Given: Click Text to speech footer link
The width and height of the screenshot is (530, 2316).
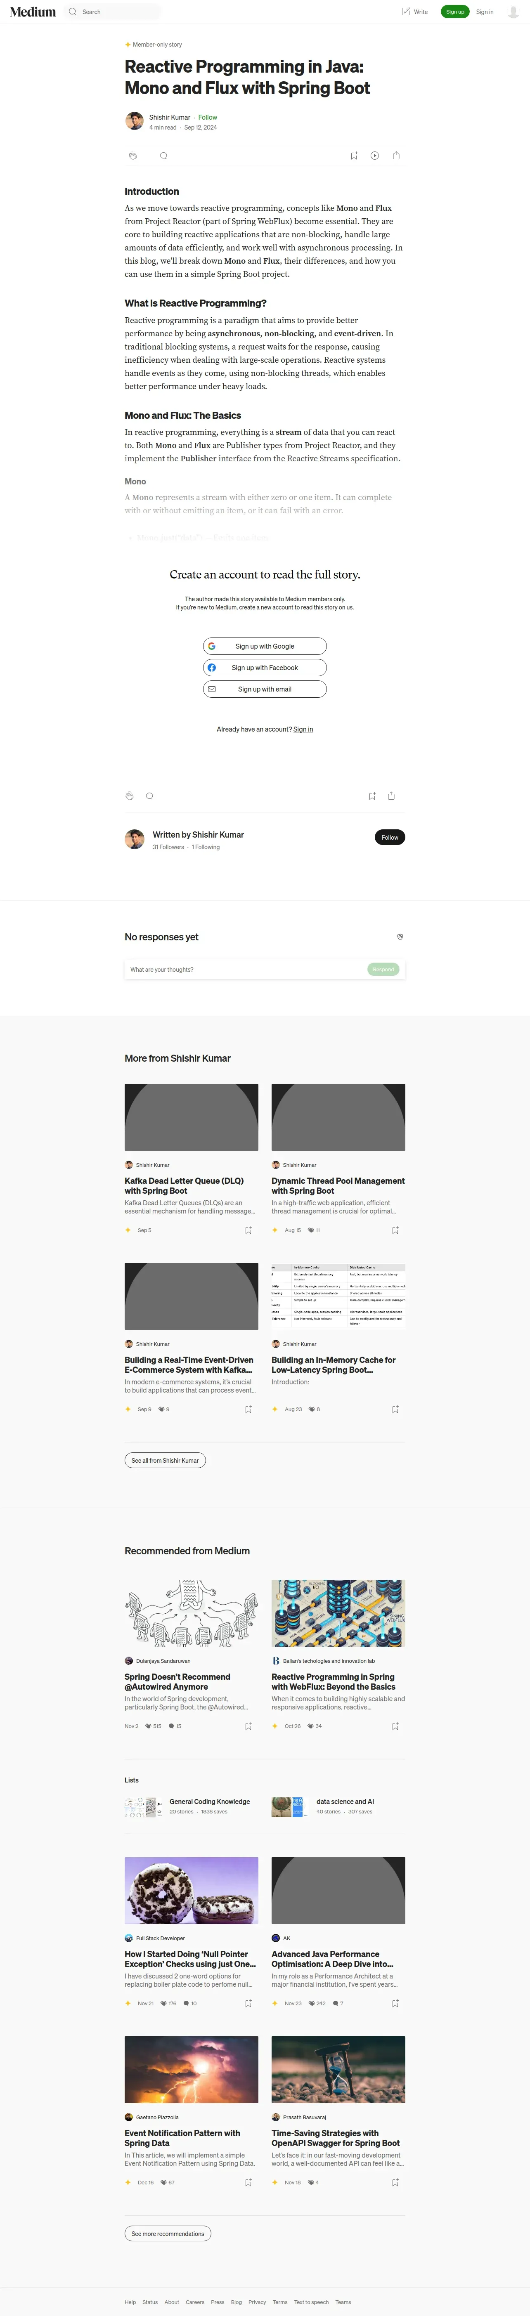Looking at the screenshot, I should click(311, 2302).
